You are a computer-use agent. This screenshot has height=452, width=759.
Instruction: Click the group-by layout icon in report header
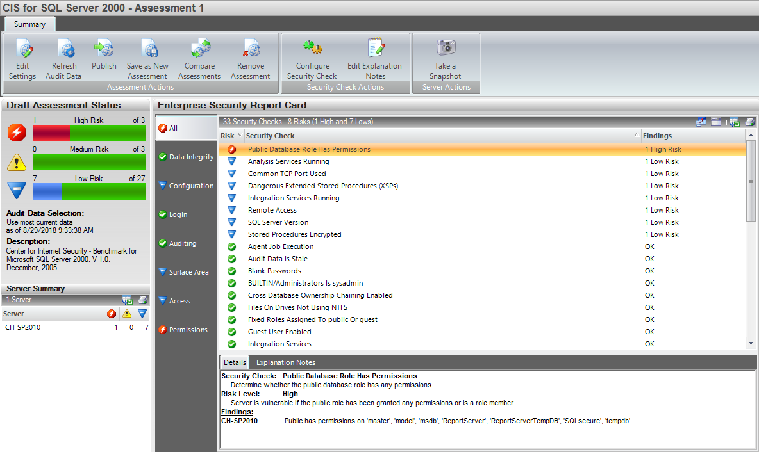(701, 122)
